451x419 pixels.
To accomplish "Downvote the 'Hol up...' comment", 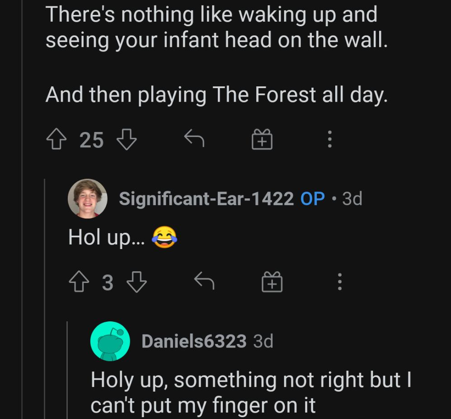I will coord(137,283).
